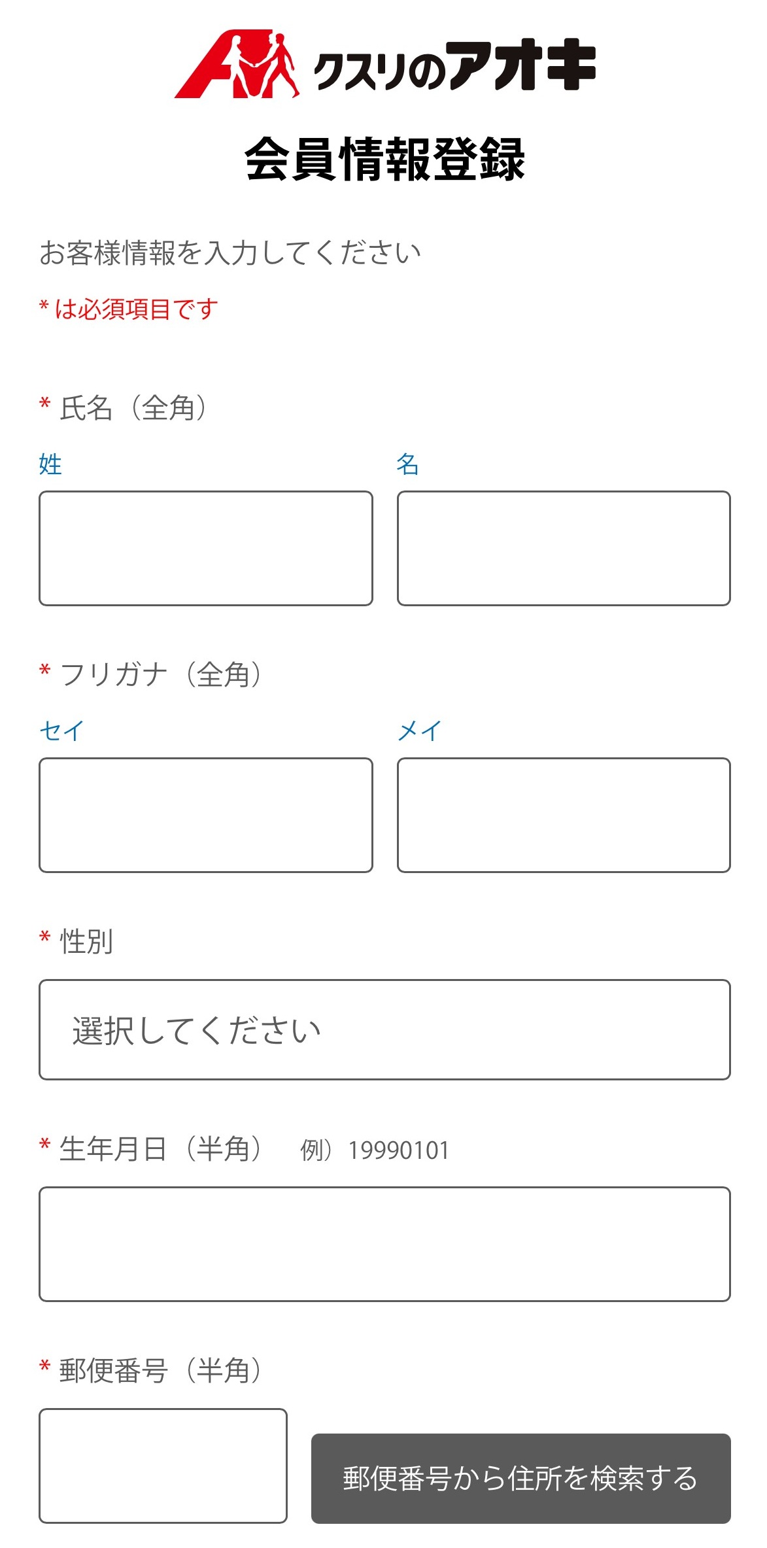The image size is (767, 1548).
Task: Click the お客様情報を入力してください instruction text
Action: [229, 249]
